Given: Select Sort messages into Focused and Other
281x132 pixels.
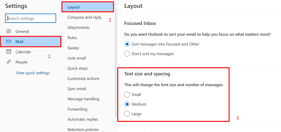Looking at the screenshot, I should (x=127, y=44).
